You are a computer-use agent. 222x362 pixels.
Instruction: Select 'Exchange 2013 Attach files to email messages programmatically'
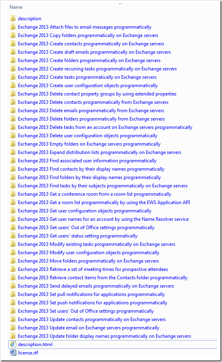point(85,27)
